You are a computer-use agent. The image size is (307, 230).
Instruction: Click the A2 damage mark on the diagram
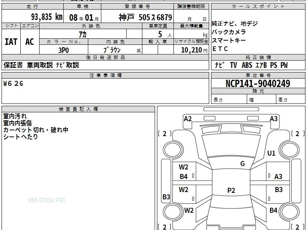tap(188, 119)
